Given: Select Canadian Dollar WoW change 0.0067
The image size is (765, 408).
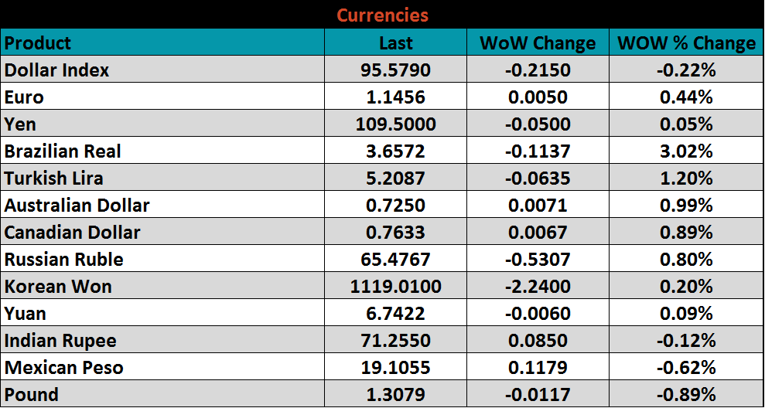Looking at the screenshot, I should tap(538, 233).
